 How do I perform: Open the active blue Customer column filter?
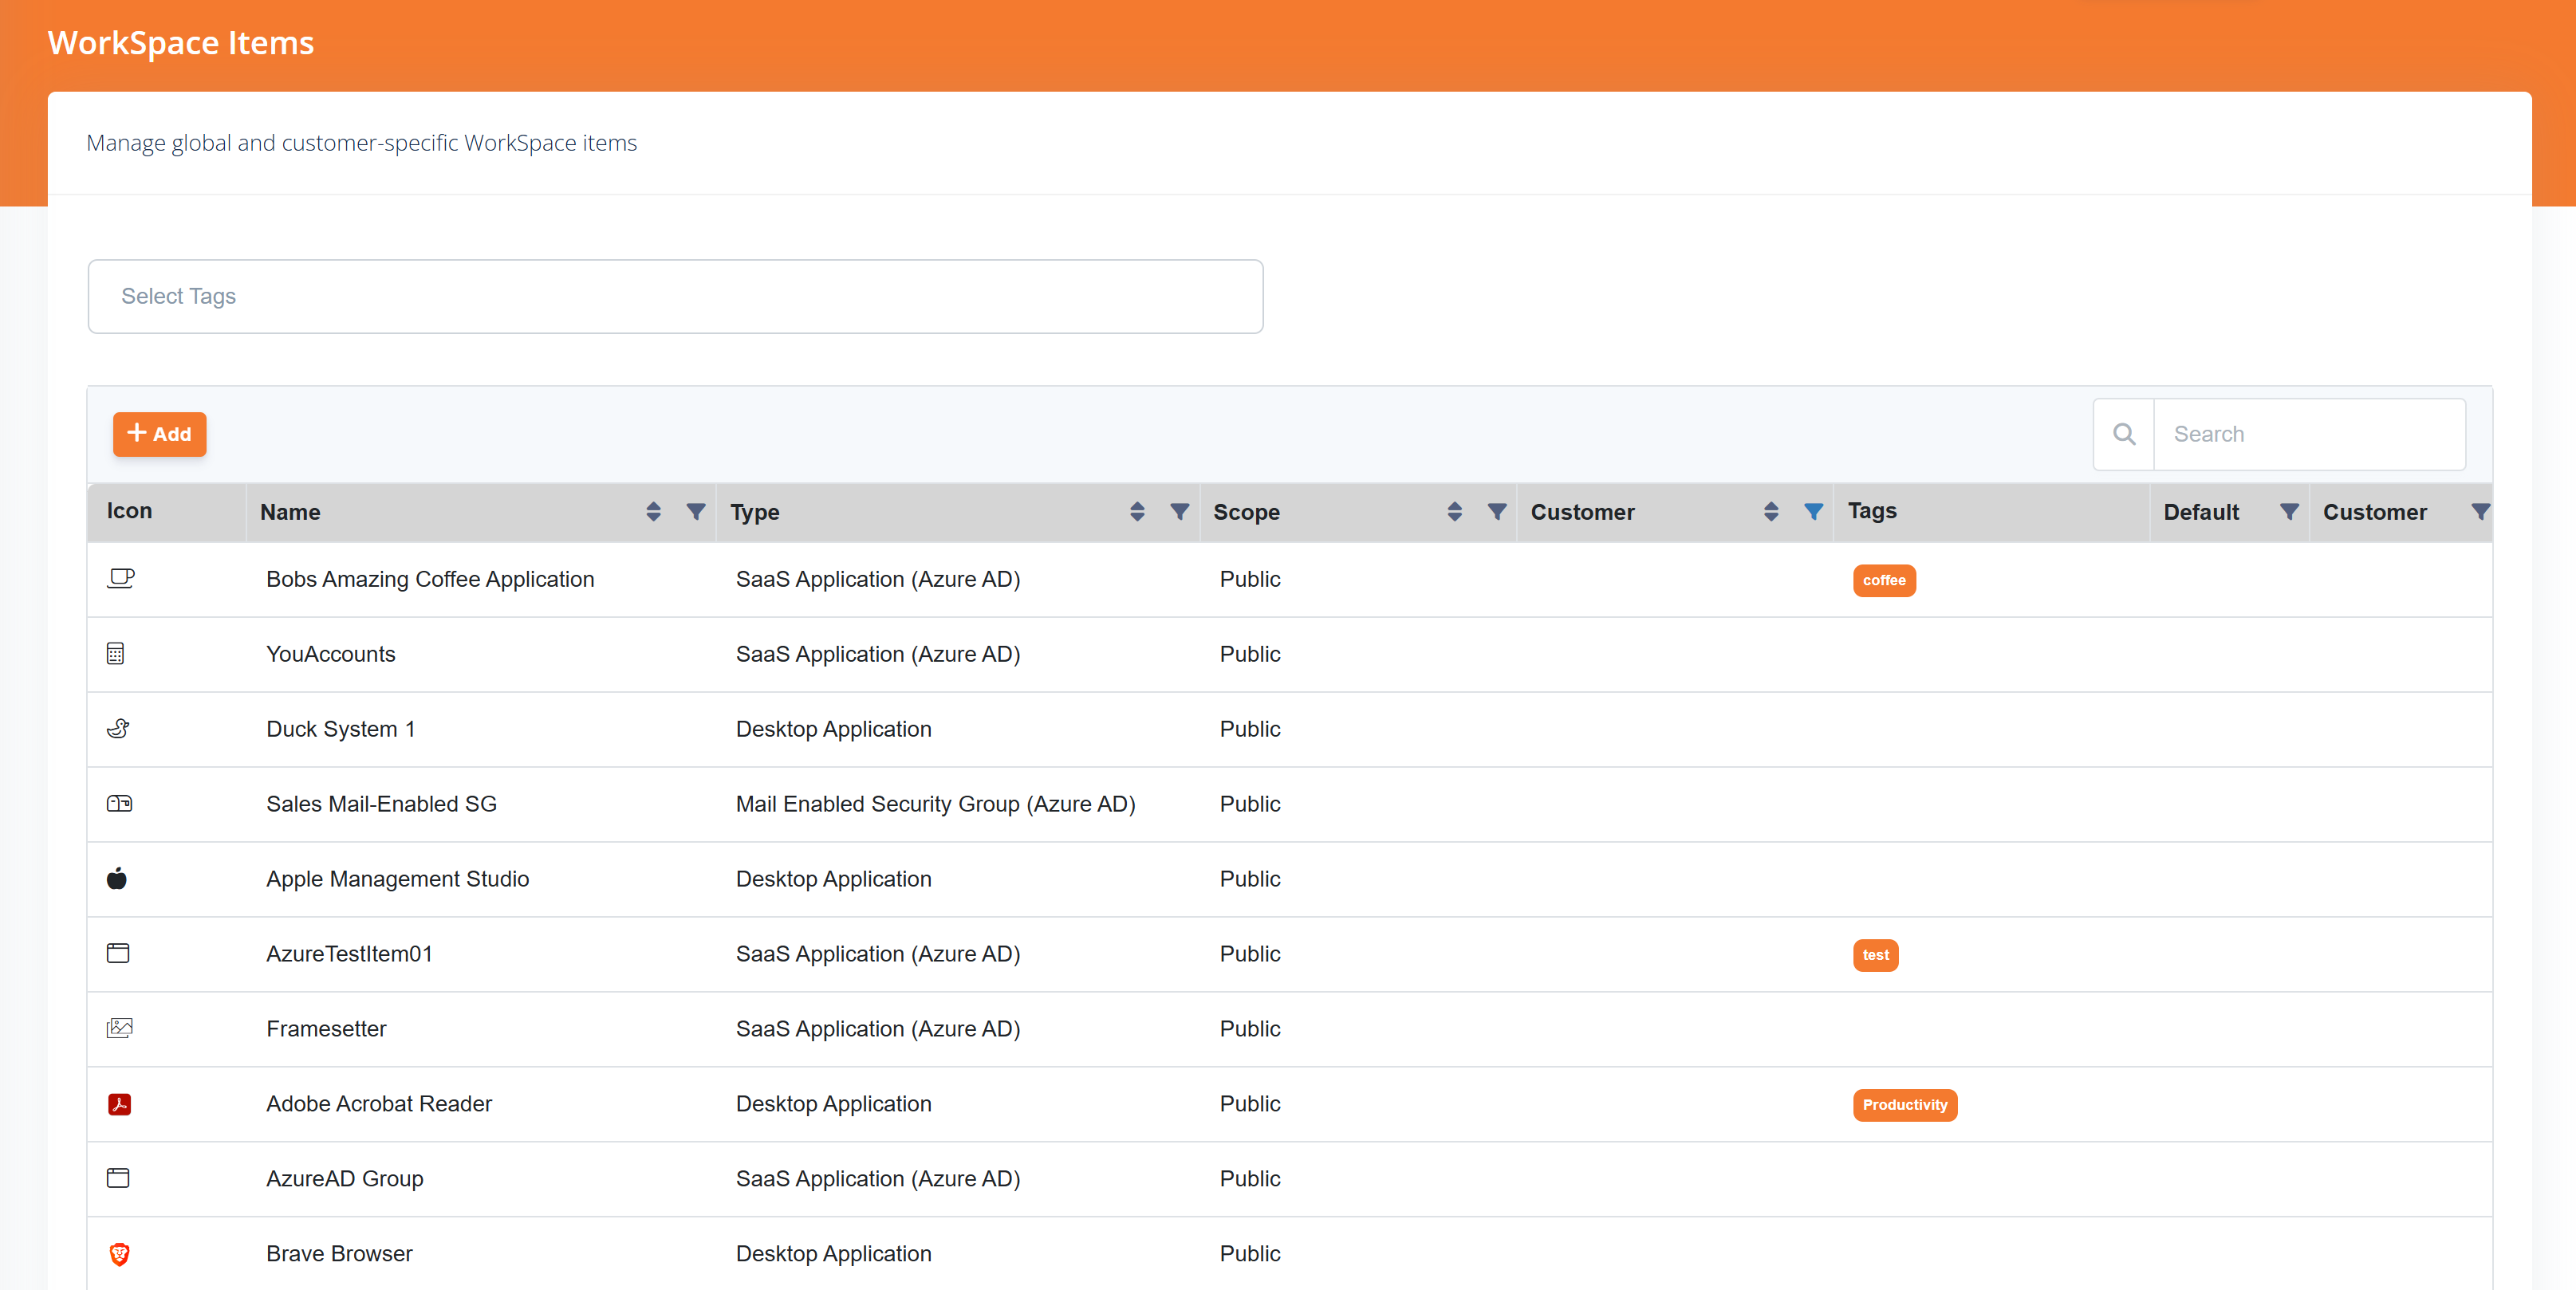point(1813,512)
